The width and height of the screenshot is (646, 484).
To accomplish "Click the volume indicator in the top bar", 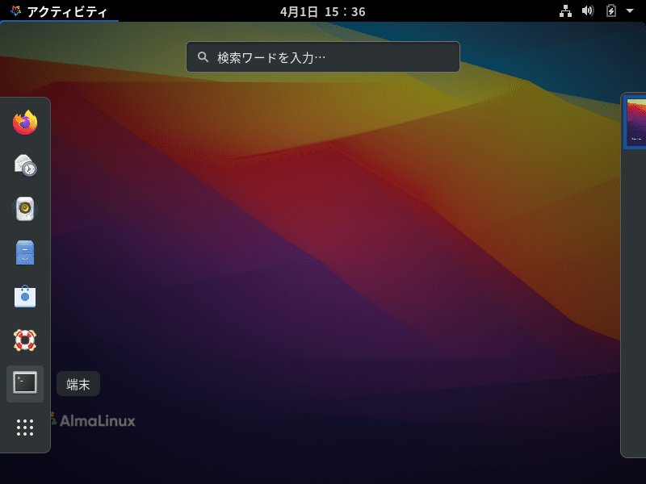I will (588, 11).
